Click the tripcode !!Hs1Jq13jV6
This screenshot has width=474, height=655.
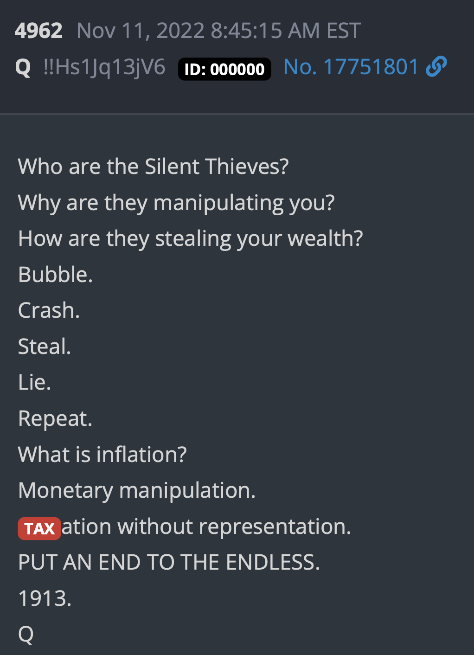[x=104, y=67]
